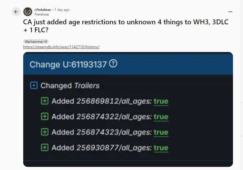The width and height of the screenshot is (243, 170).
Task: Open the Change U:61193137 header
Action: point(68,65)
